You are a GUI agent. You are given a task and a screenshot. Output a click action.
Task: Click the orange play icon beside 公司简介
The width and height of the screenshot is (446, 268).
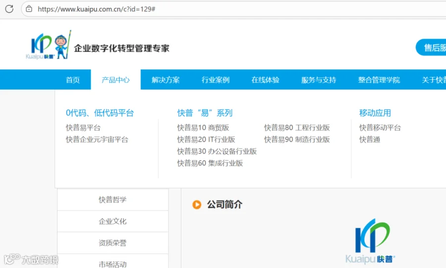point(197,204)
